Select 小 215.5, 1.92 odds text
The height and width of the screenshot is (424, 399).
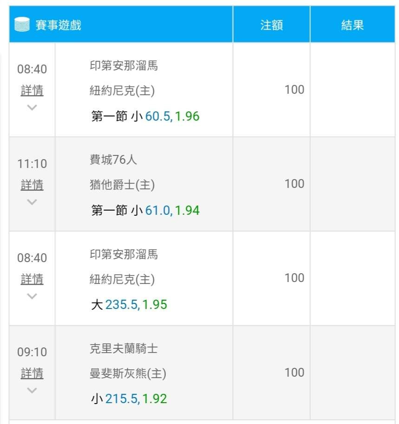click(129, 399)
